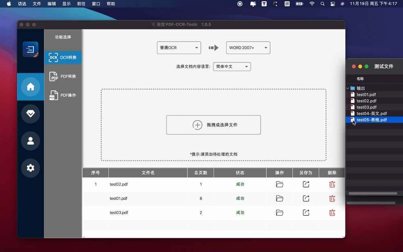Open output folder for test03.pdf
The height and width of the screenshot is (252, 403).
coord(279,212)
